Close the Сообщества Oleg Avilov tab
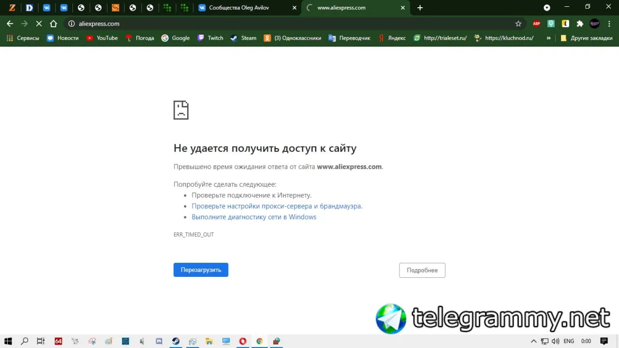This screenshot has height=348, width=619. coord(295,8)
